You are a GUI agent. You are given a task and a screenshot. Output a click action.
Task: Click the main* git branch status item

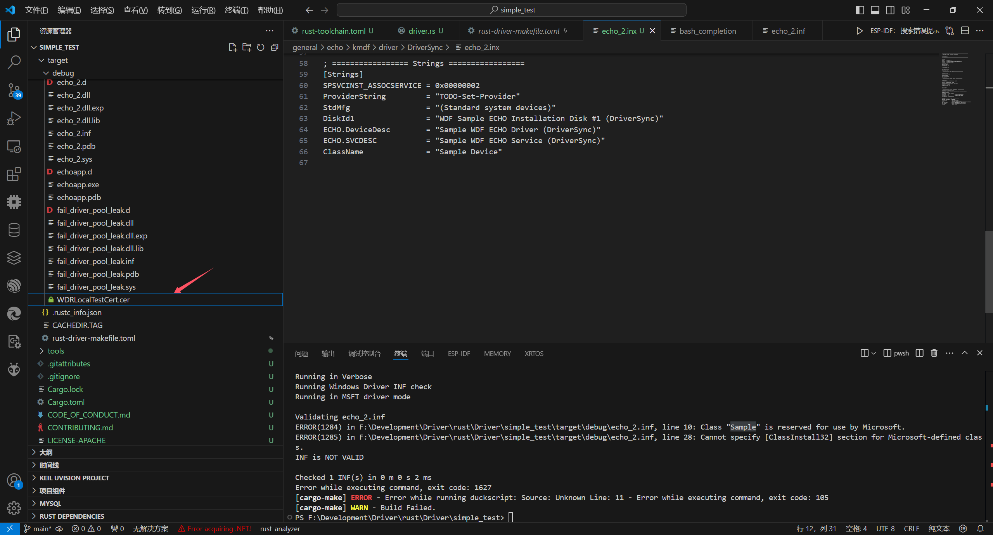click(38, 529)
